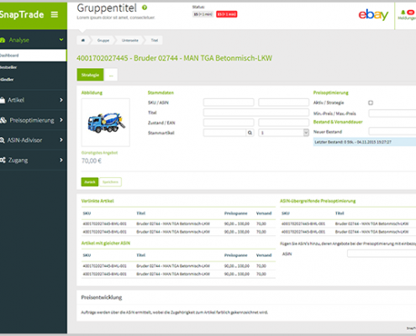The image size is (416, 336).
Task: Click second SKU row in ASIN-übergreifende Preisoptimierung
Action: (x=348, y=232)
